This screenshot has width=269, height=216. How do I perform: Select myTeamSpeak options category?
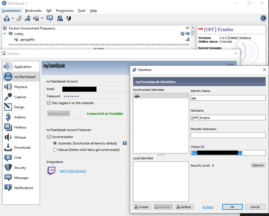21,77
